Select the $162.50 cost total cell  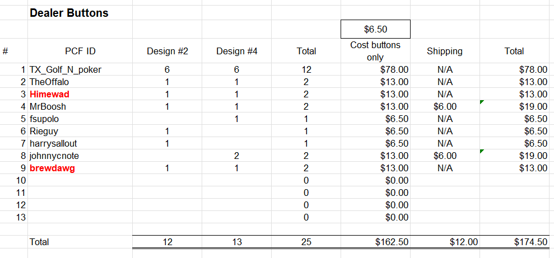pyautogui.click(x=392, y=242)
